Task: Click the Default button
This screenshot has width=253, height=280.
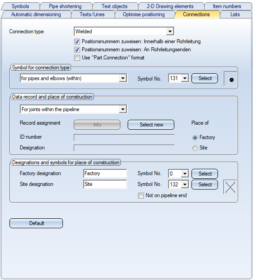Action: [x=36, y=223]
